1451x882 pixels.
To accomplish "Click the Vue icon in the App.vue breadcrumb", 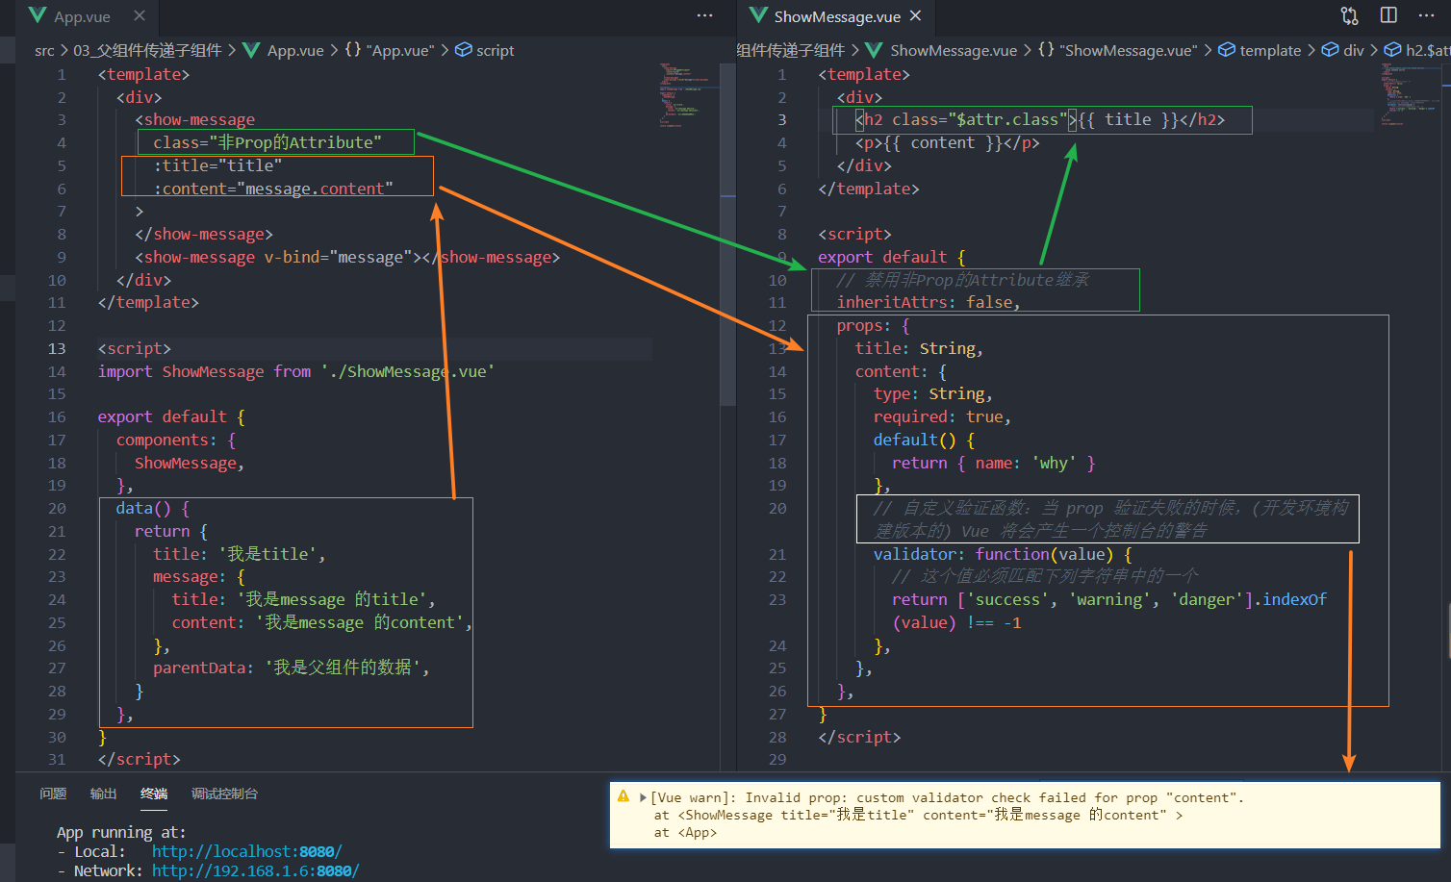I will pyautogui.click(x=250, y=50).
